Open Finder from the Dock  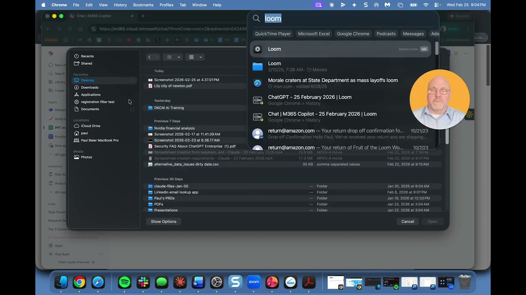pyautogui.click(x=61, y=282)
